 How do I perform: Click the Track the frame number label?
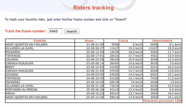26,31
